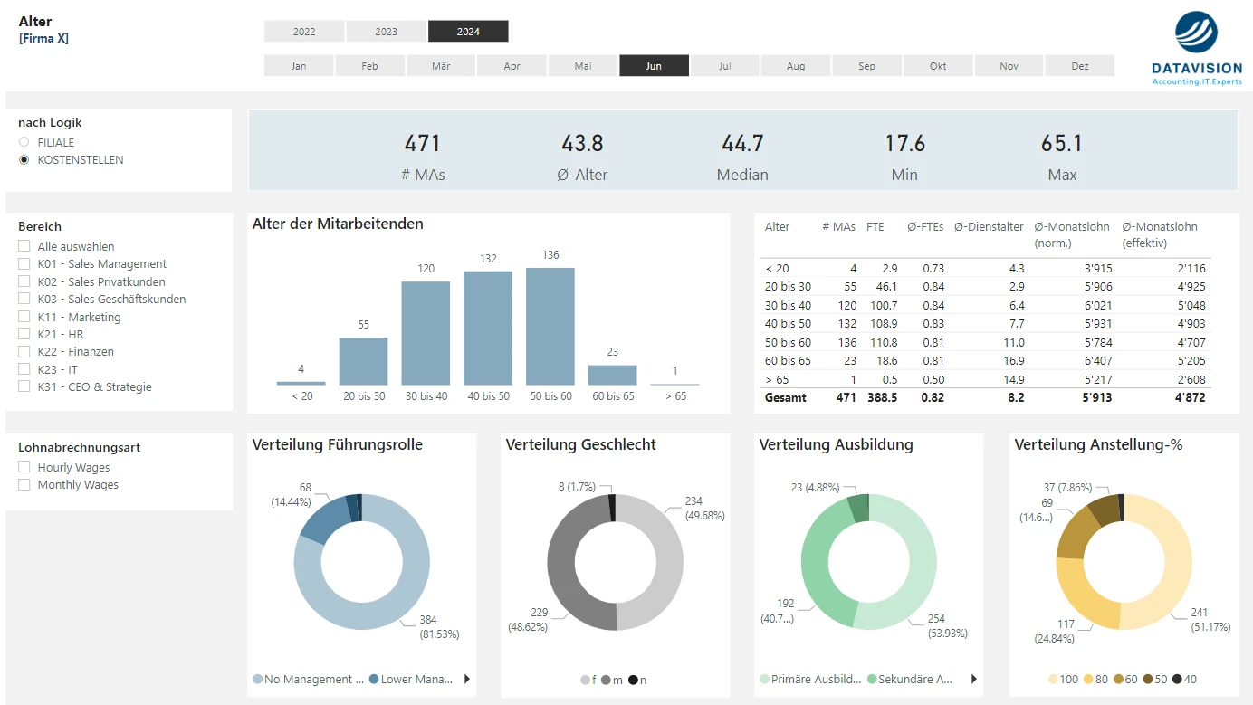Enable K03 - Sales Geschäftskunden filter

tap(24, 299)
